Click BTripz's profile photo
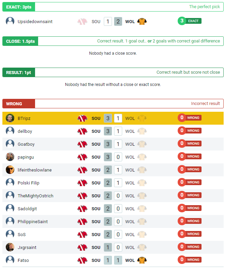This screenshot has width=225, height=268. pos(10,118)
